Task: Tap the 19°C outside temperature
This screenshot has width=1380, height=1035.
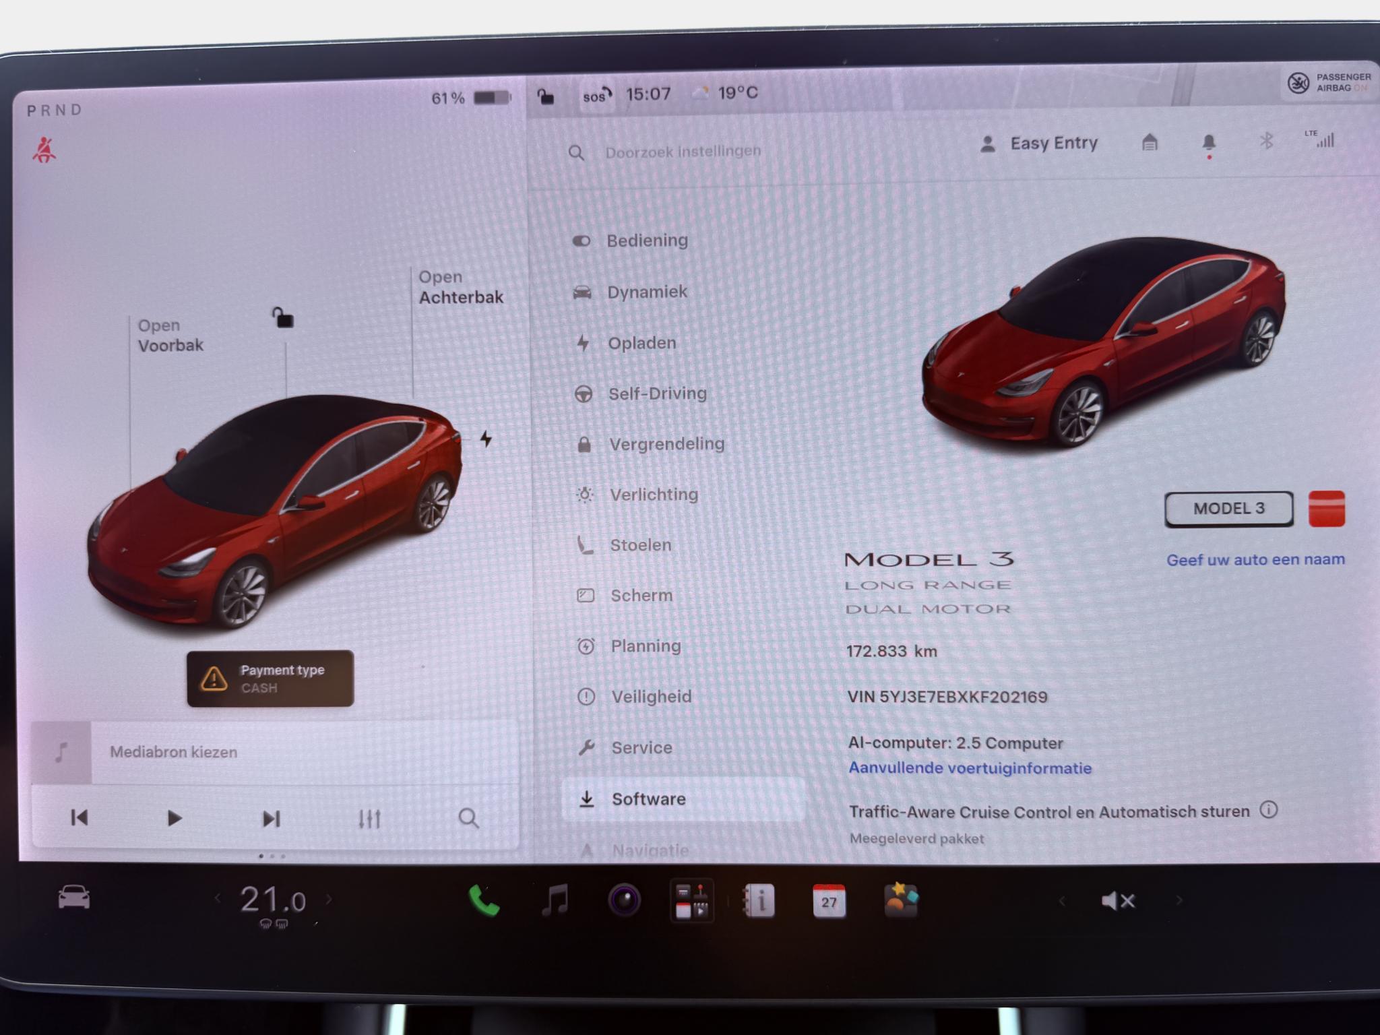Action: (737, 93)
